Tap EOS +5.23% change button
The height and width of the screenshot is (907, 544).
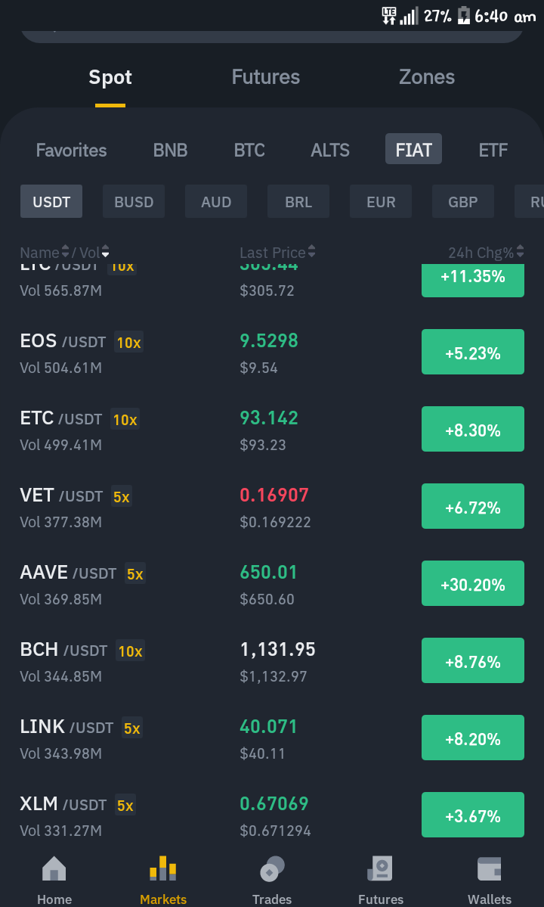(x=473, y=352)
